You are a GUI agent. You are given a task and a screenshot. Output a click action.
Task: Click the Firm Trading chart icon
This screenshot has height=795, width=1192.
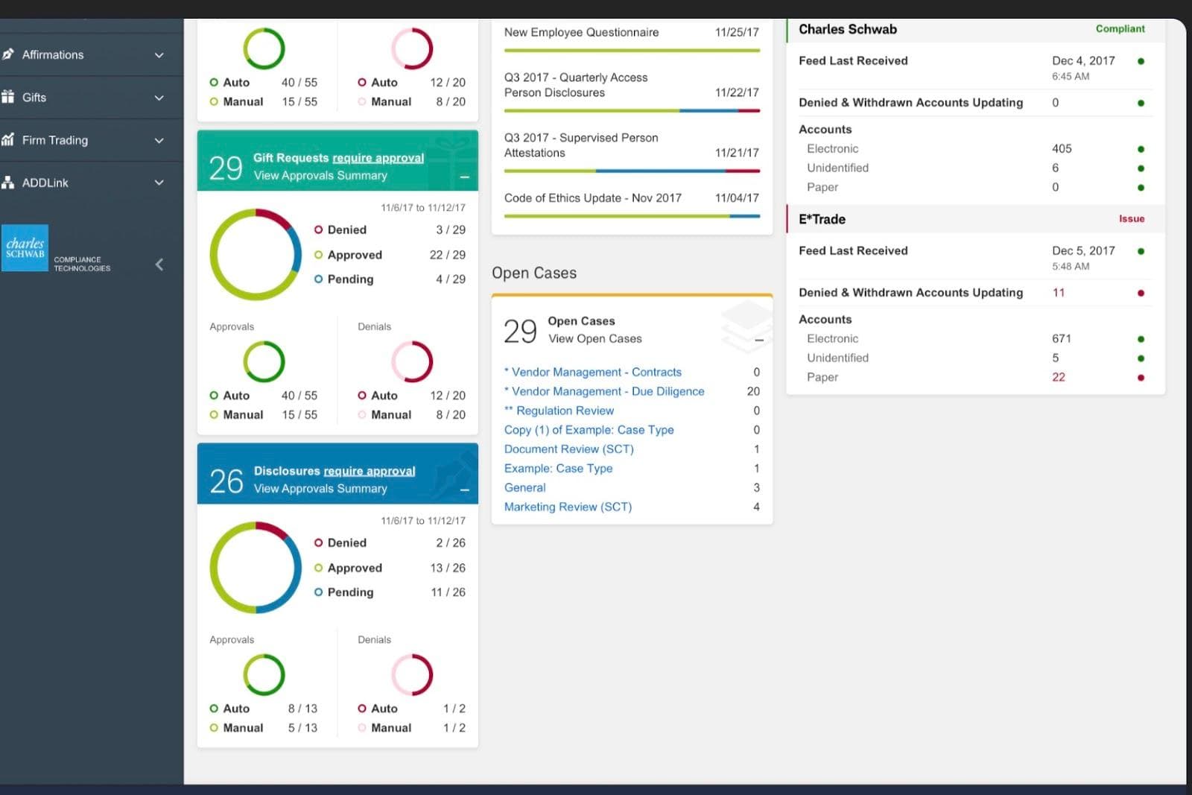click(8, 139)
